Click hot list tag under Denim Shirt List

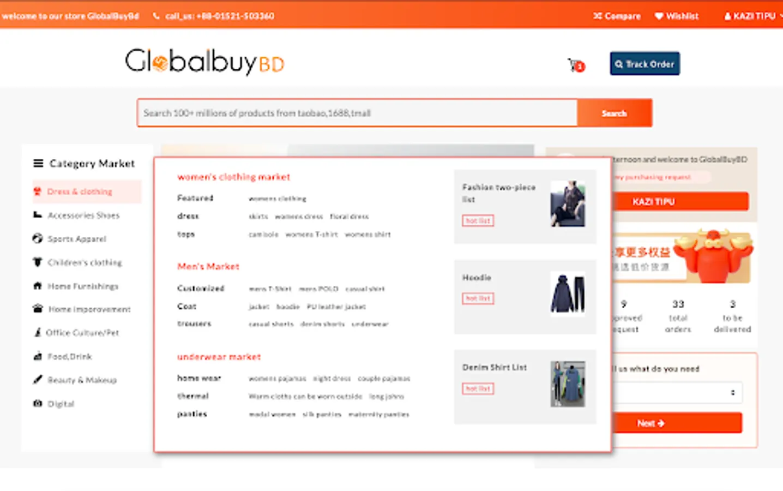pos(478,388)
